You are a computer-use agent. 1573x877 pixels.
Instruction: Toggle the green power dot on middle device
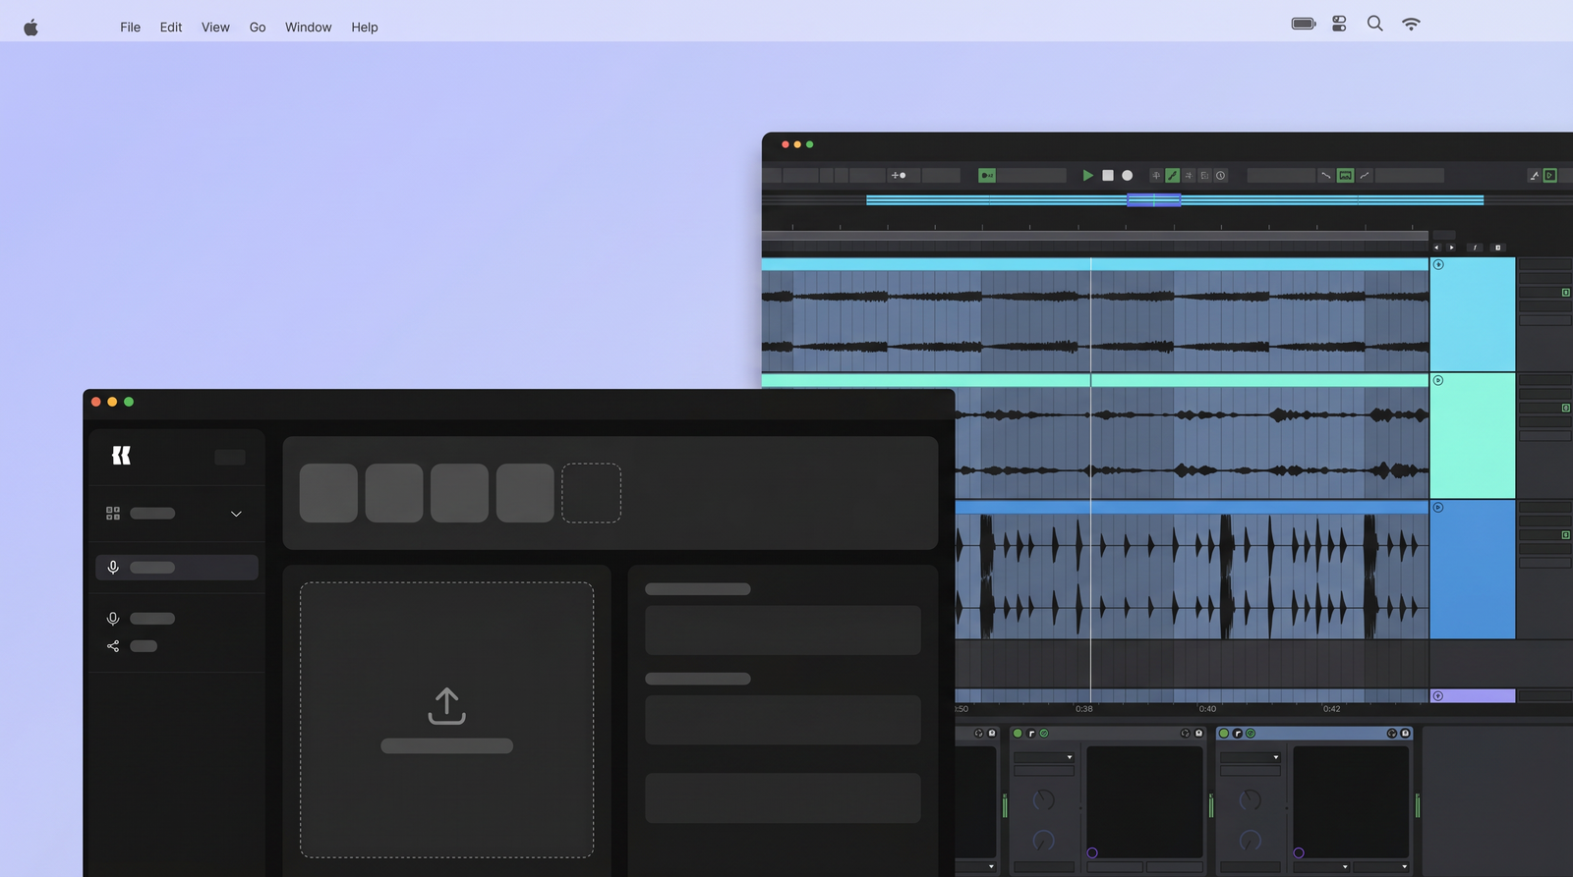tap(1018, 734)
